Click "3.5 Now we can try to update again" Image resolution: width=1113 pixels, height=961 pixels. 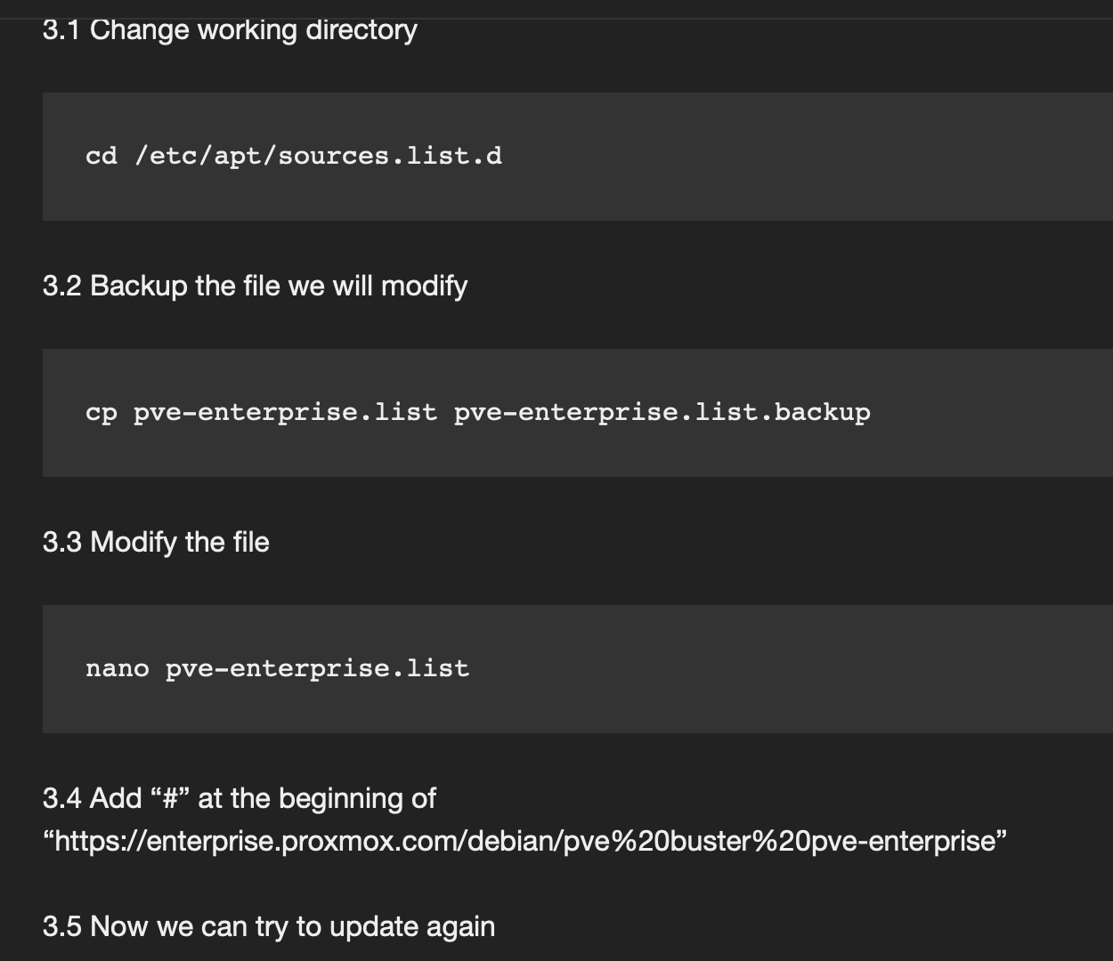(269, 926)
